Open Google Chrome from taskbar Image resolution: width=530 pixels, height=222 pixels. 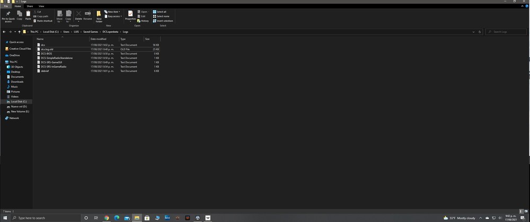107,218
